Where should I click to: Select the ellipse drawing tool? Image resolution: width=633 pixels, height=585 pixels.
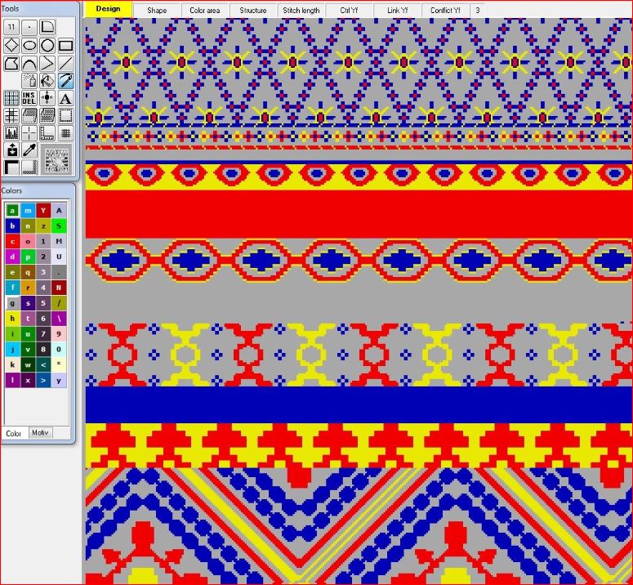[29, 46]
